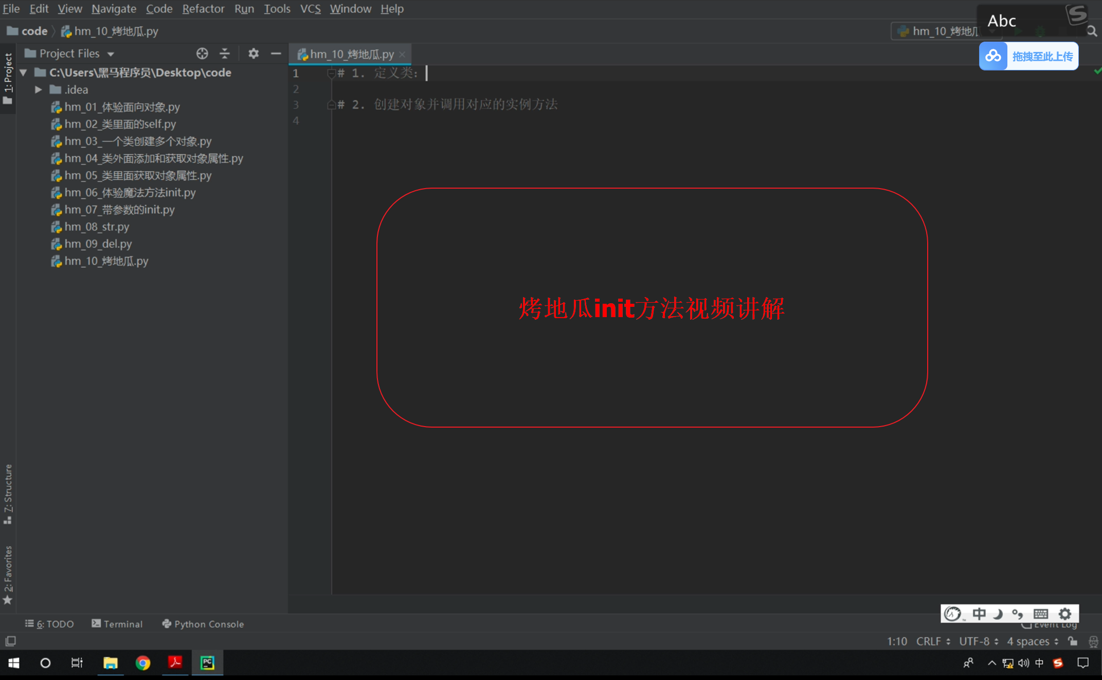Expand the .idea folder
Screen dimensions: 1102x680
point(38,89)
